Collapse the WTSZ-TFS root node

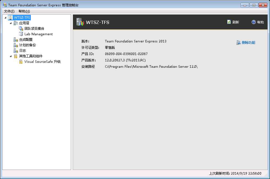coord(6,18)
